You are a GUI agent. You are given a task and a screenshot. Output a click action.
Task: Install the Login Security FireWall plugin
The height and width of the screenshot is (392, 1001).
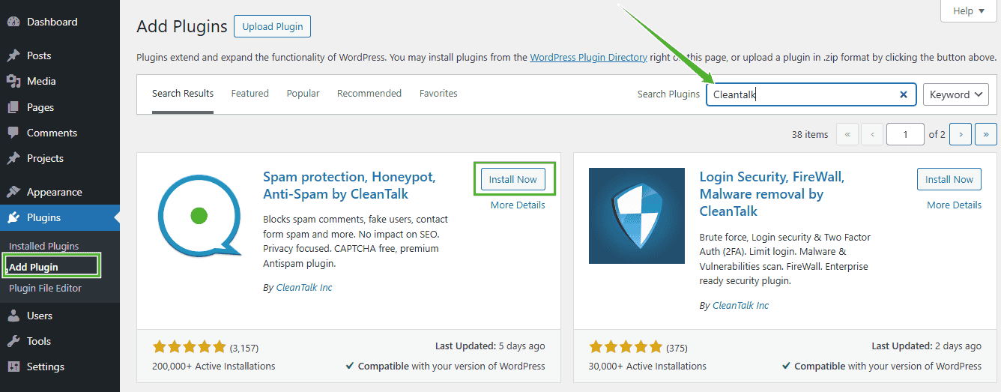pos(949,179)
